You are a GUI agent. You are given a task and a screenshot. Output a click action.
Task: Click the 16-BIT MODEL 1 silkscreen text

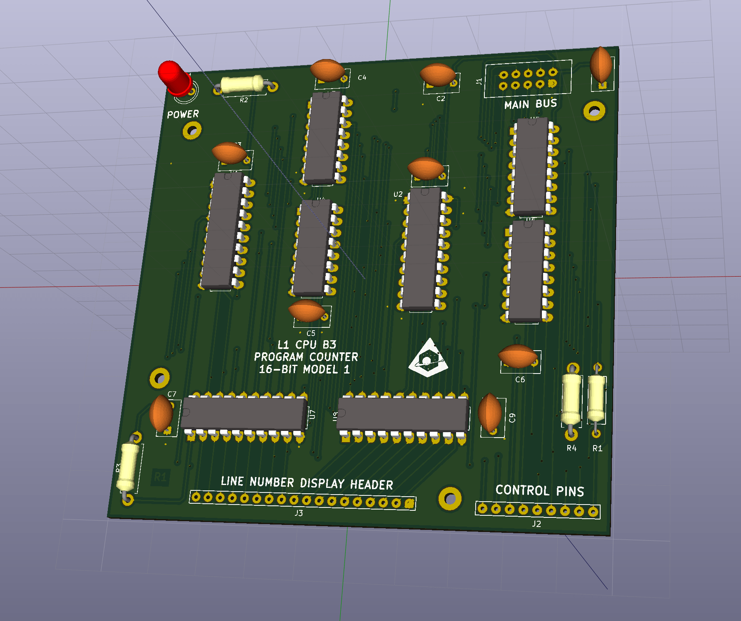304,369
